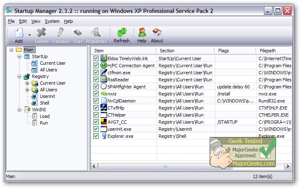300x188 pixels.
Task: Select the Run item under WinINI
Action: tap(44, 123)
